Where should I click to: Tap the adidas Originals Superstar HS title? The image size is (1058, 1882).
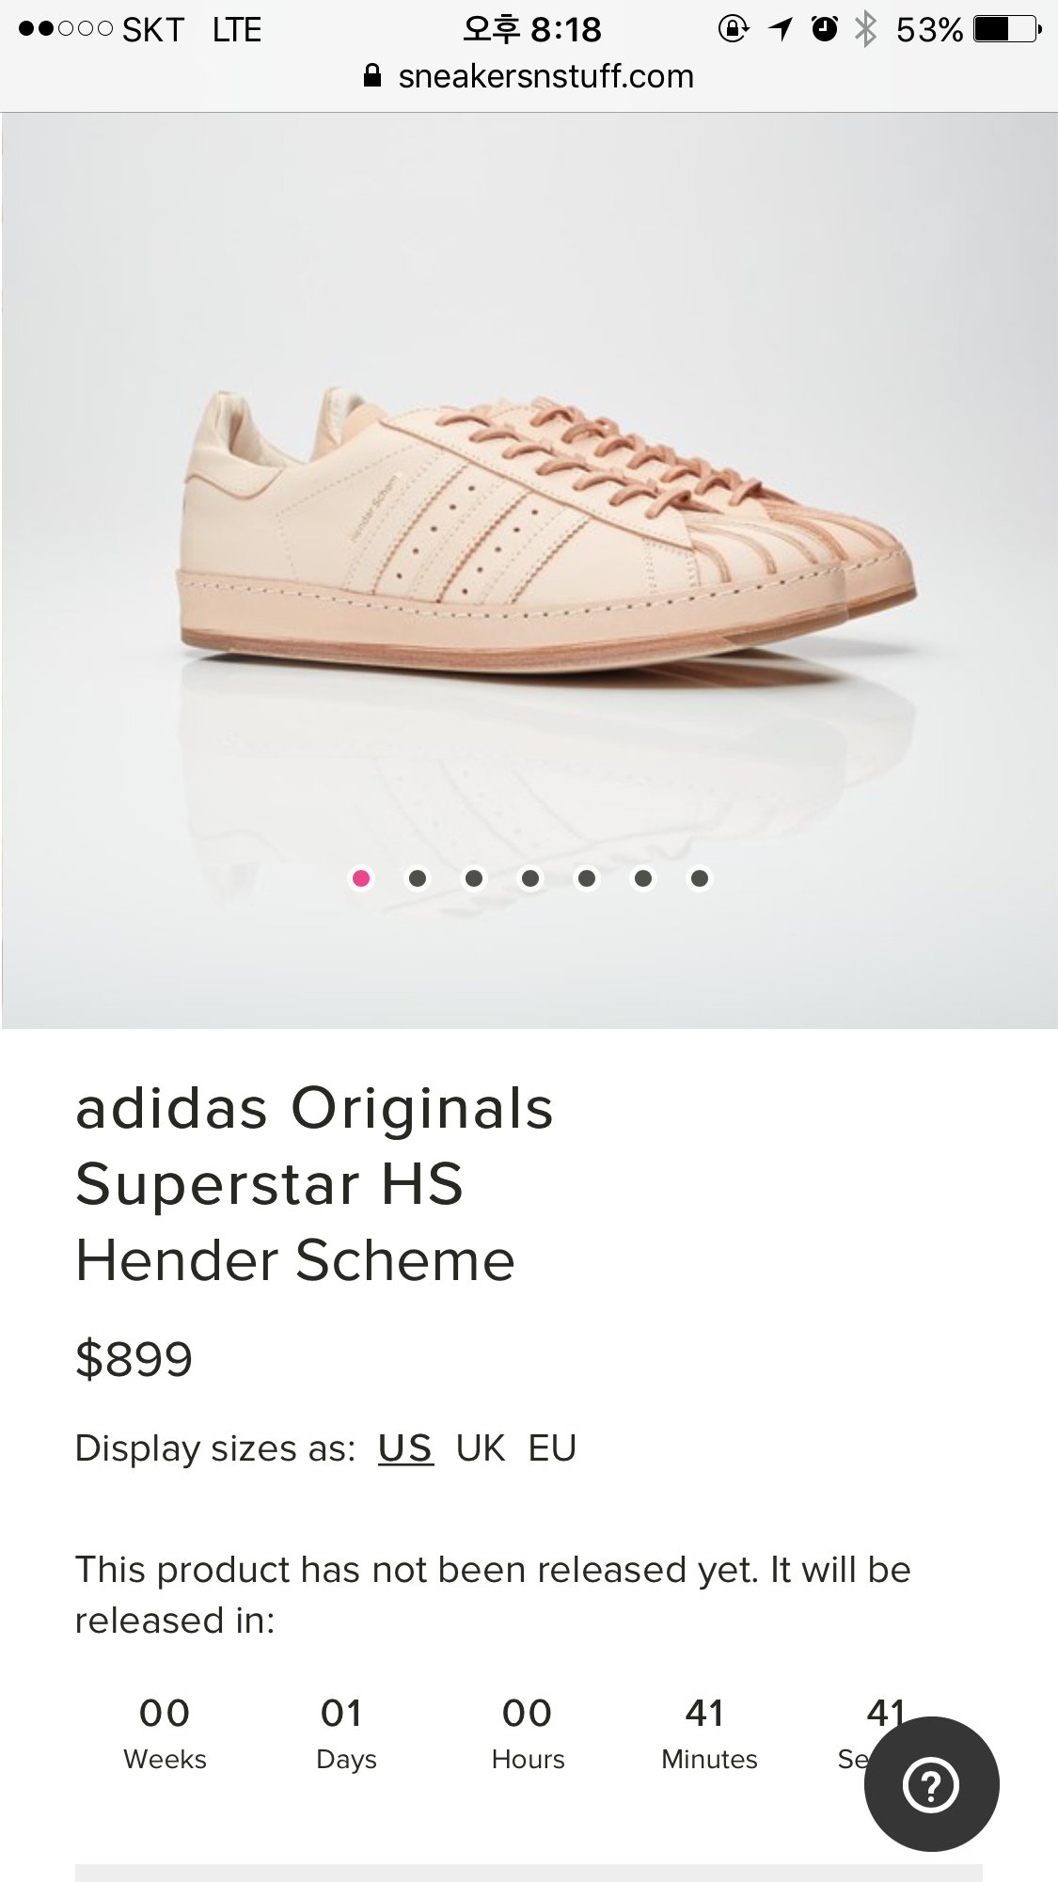click(x=315, y=1146)
